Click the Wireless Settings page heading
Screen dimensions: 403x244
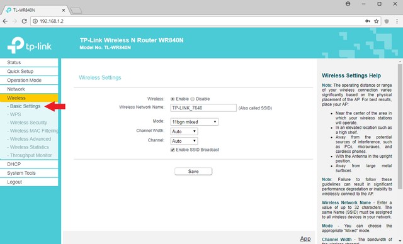point(100,78)
